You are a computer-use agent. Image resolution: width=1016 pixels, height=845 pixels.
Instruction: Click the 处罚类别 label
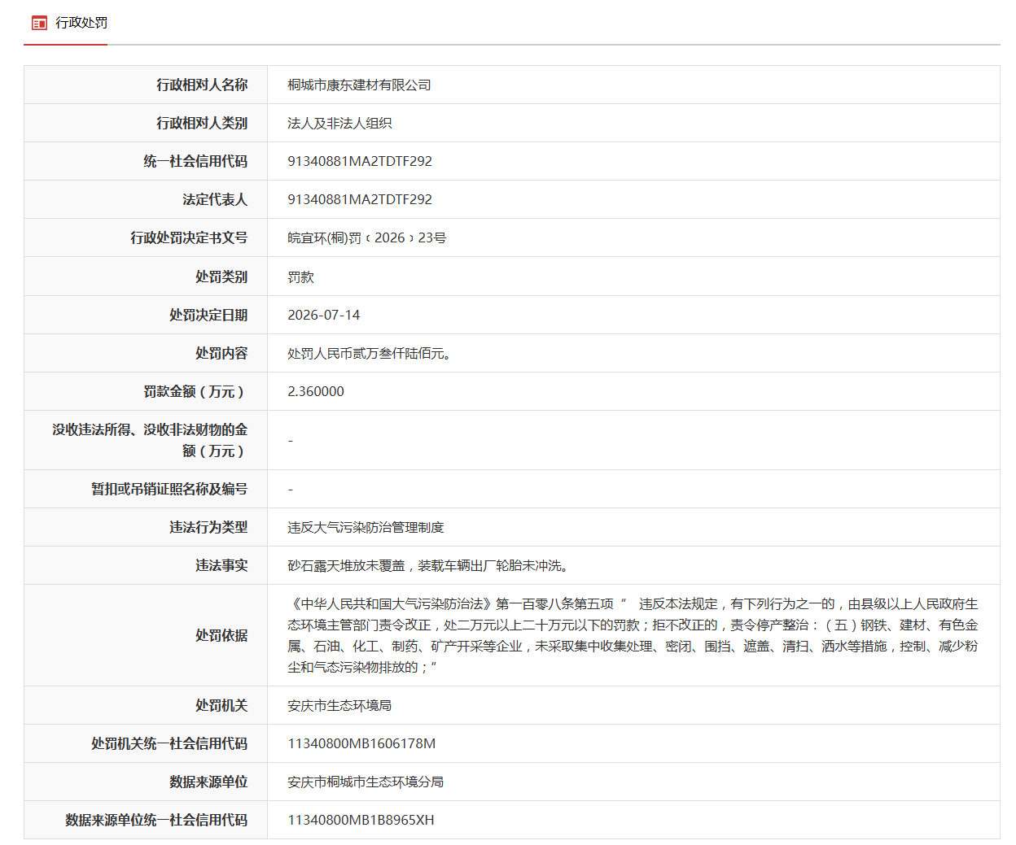click(221, 277)
